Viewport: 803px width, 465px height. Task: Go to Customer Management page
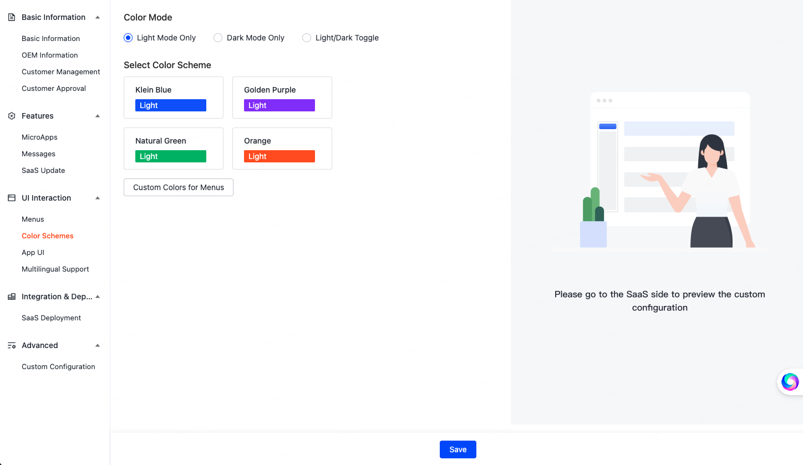(x=61, y=71)
